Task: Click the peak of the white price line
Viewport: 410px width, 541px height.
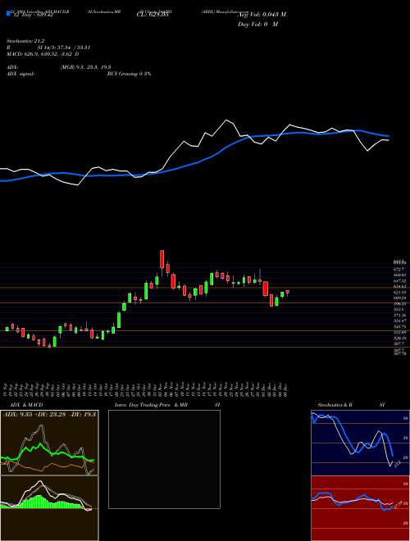Action: click(x=226, y=120)
